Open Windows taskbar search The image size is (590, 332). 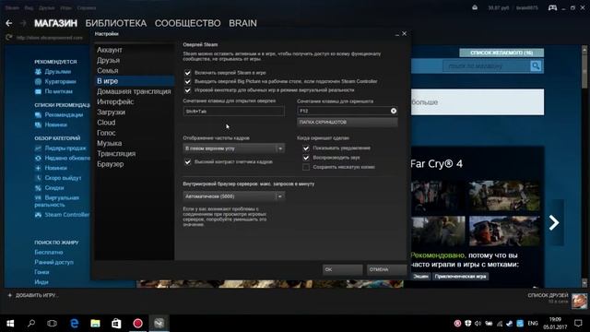[31, 323]
